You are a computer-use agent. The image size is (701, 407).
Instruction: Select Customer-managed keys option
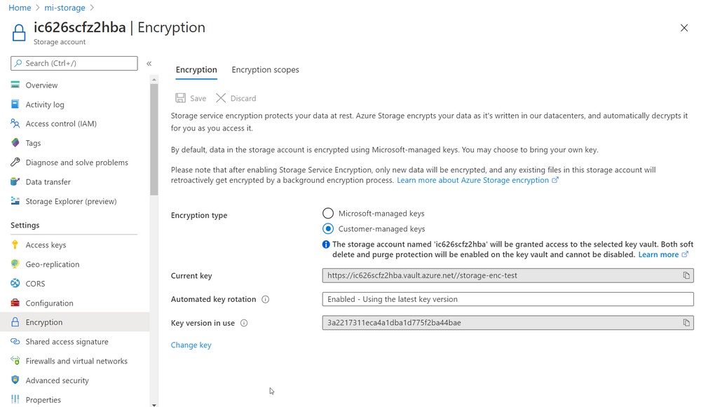click(327, 228)
